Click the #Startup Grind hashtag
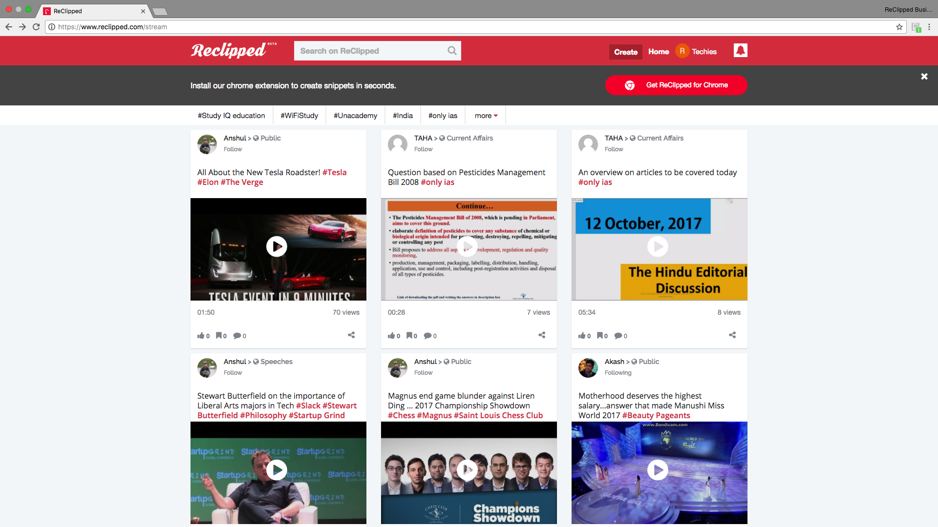Screen dimensions: 938x527 point(317,415)
